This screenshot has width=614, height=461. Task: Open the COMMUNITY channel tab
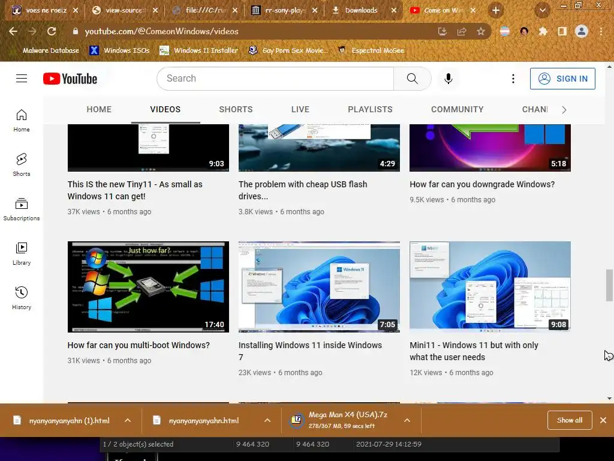coord(458,109)
